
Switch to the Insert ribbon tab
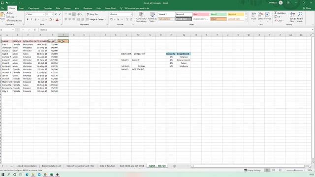22,8
